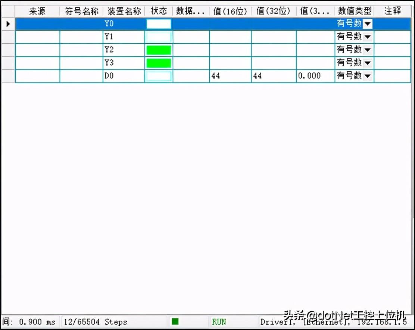Select the Y3 device name cell

click(x=124, y=63)
